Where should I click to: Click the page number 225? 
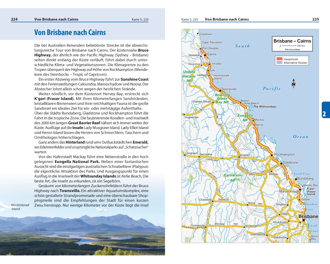(315, 19)
